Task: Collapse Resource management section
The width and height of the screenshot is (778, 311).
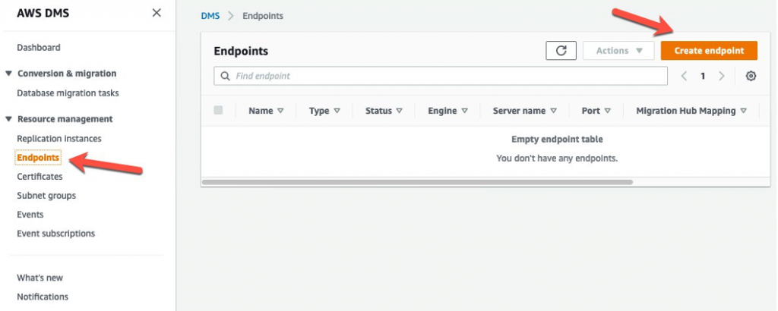Action: tap(8, 119)
